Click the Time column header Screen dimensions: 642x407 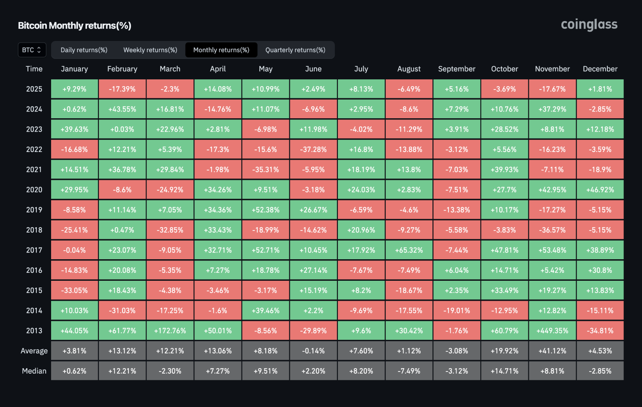point(34,69)
